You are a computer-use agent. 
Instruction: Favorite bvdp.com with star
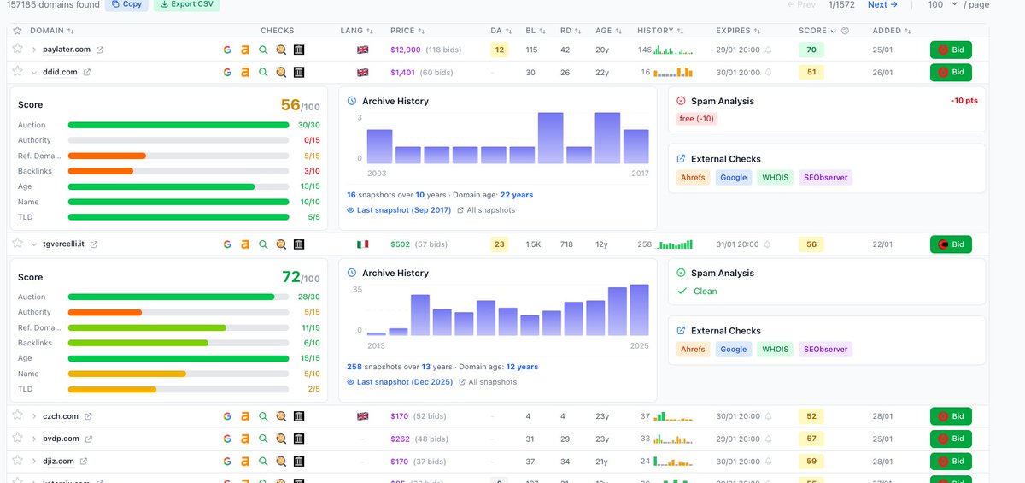pos(17,438)
